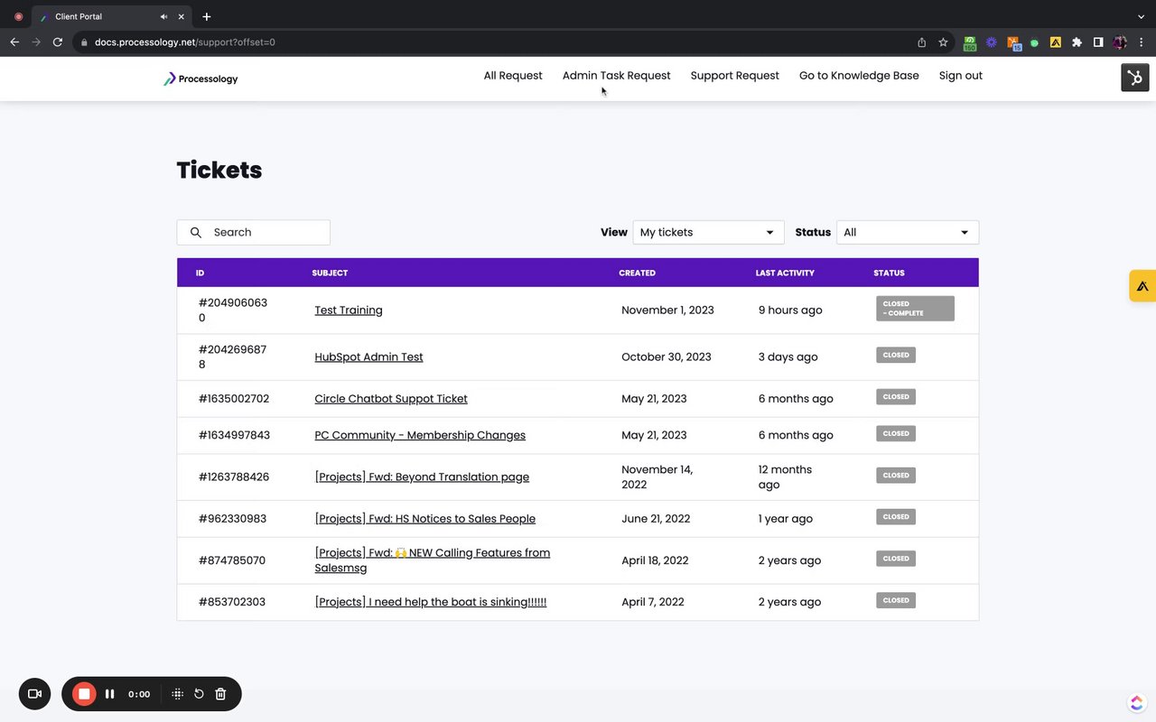
Task: Bookmark this page with star icon
Action: click(943, 42)
